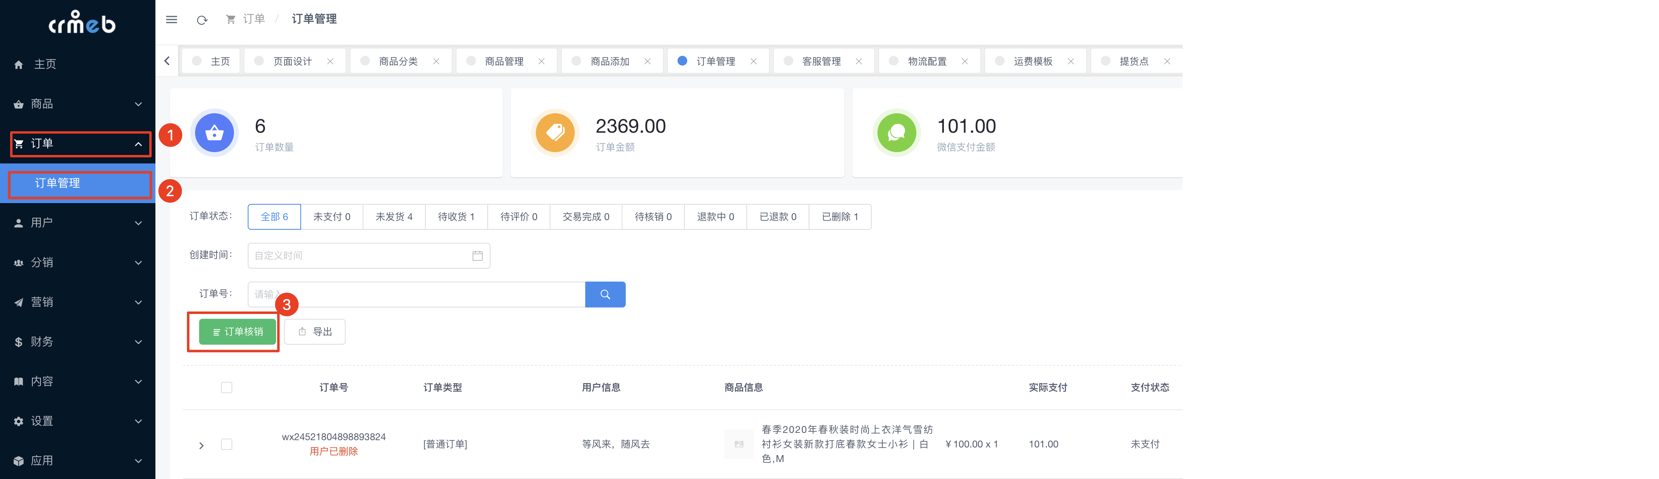Select the 全部 6 order status filter
This screenshot has width=1659, height=479.
(x=274, y=217)
